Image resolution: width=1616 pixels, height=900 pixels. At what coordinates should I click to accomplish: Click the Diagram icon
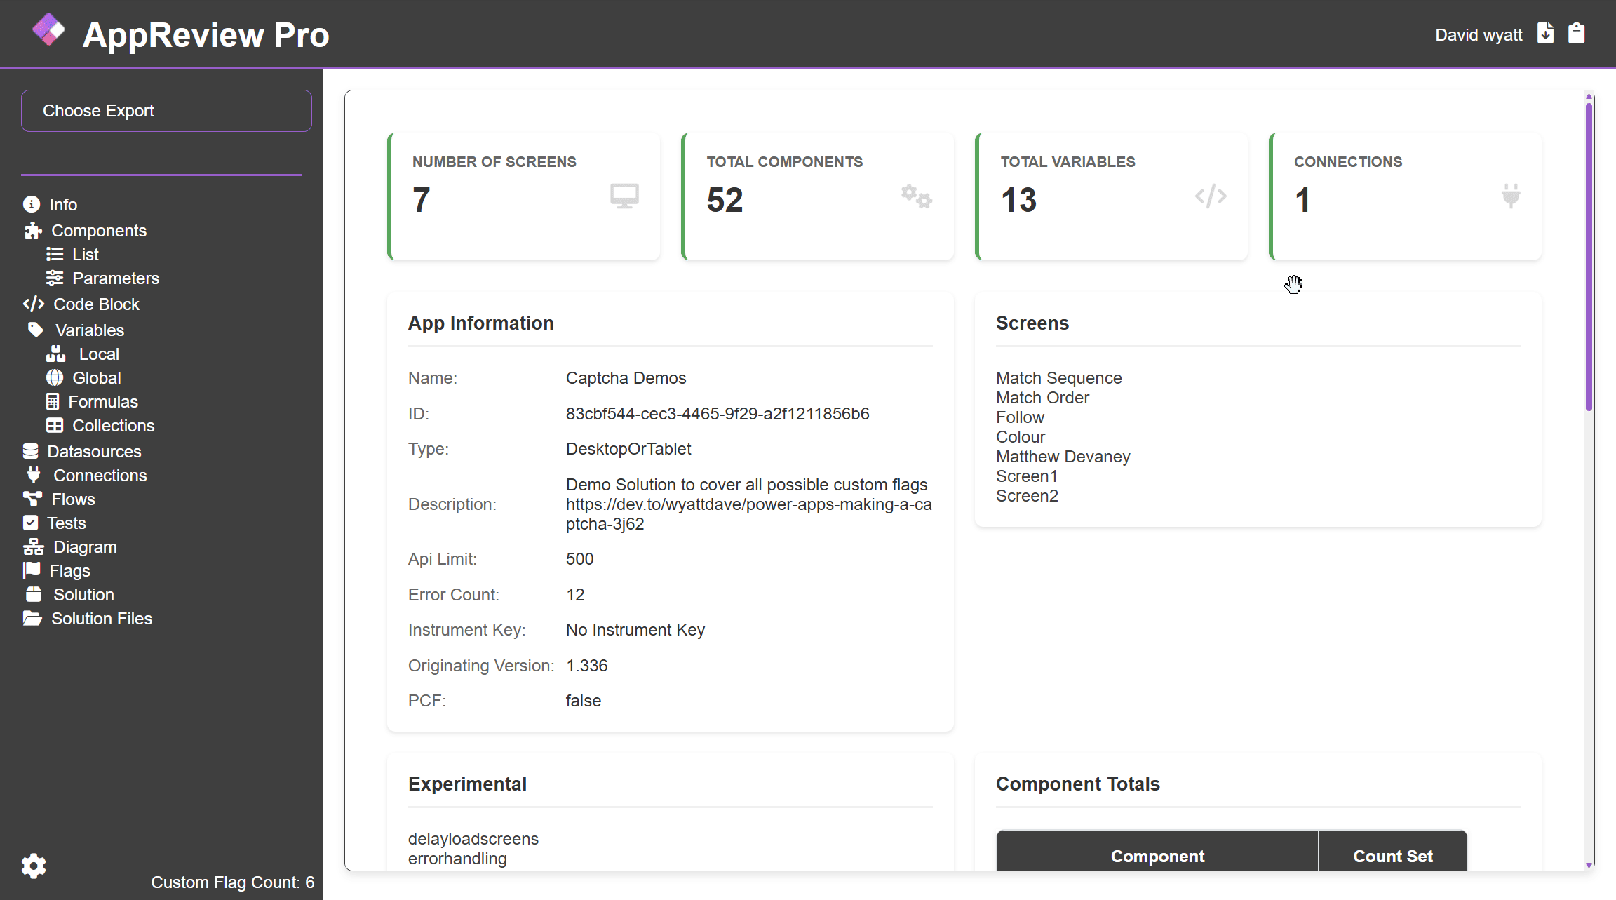pyautogui.click(x=32, y=546)
